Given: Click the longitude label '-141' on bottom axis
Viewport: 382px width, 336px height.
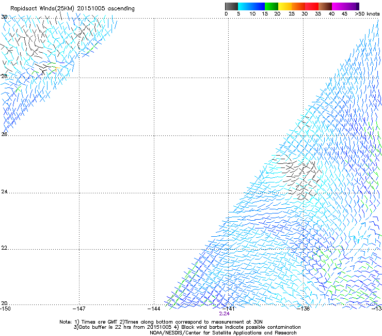Looking at the screenshot, I should (229, 309).
